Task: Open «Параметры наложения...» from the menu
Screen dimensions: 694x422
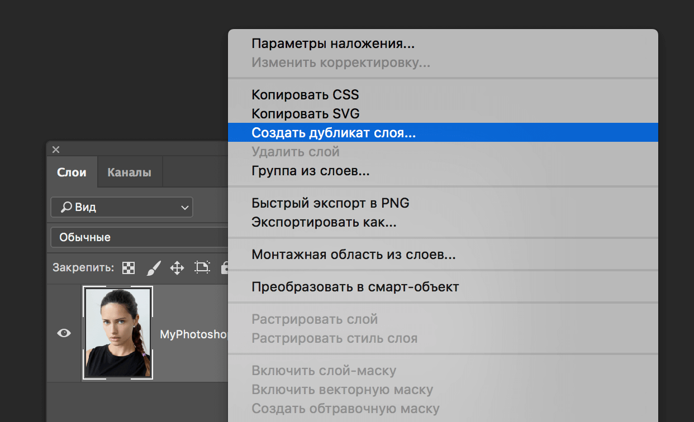Action: point(333,44)
